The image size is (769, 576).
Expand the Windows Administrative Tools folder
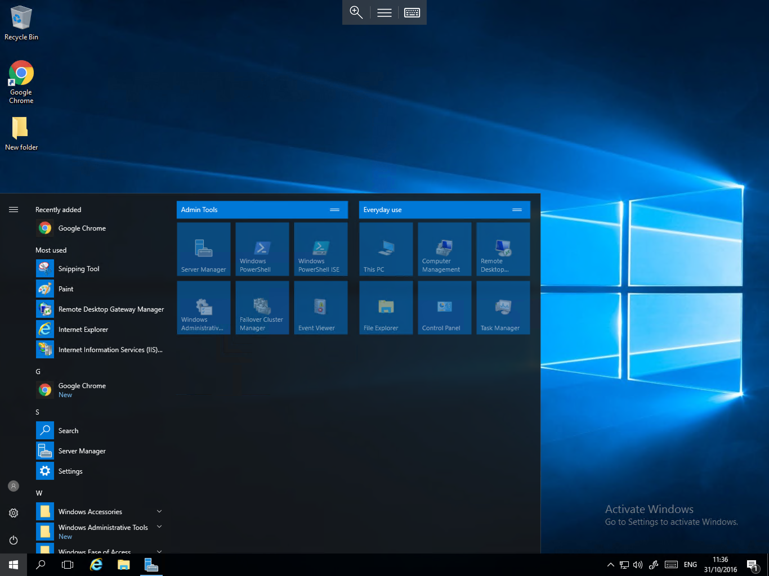pyautogui.click(x=100, y=532)
